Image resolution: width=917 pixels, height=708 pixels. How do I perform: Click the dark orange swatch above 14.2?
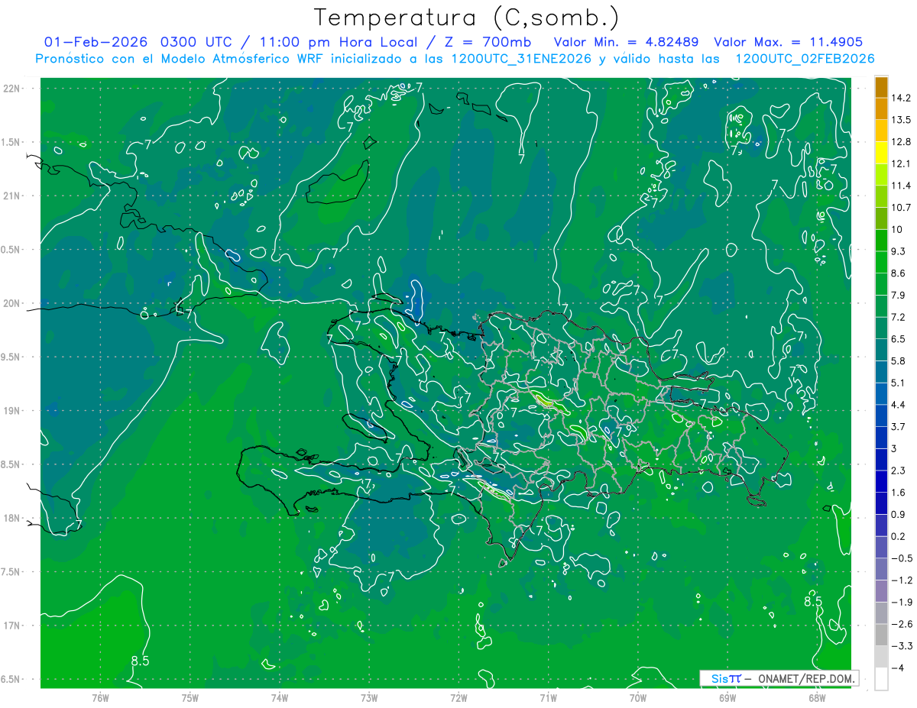pyautogui.click(x=881, y=88)
